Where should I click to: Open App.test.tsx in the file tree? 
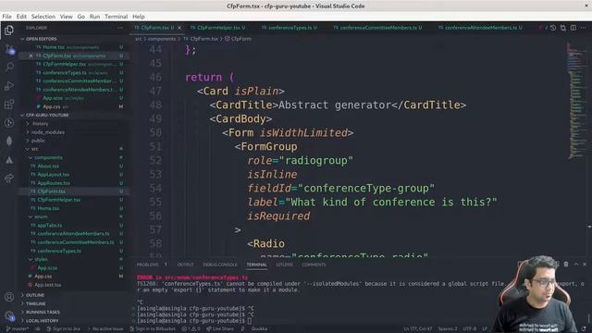pos(74,285)
